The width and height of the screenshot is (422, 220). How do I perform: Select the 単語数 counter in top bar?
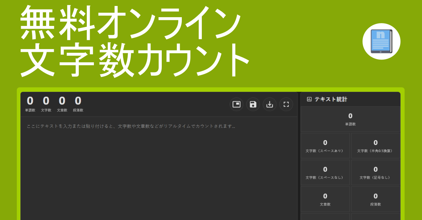(30, 104)
